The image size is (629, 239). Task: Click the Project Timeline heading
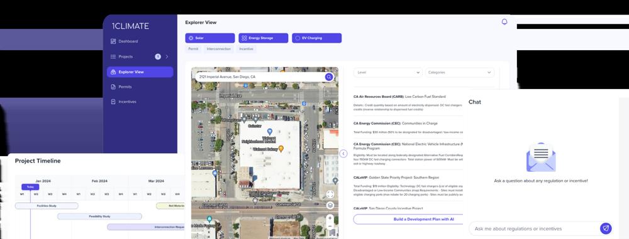pyautogui.click(x=38, y=161)
